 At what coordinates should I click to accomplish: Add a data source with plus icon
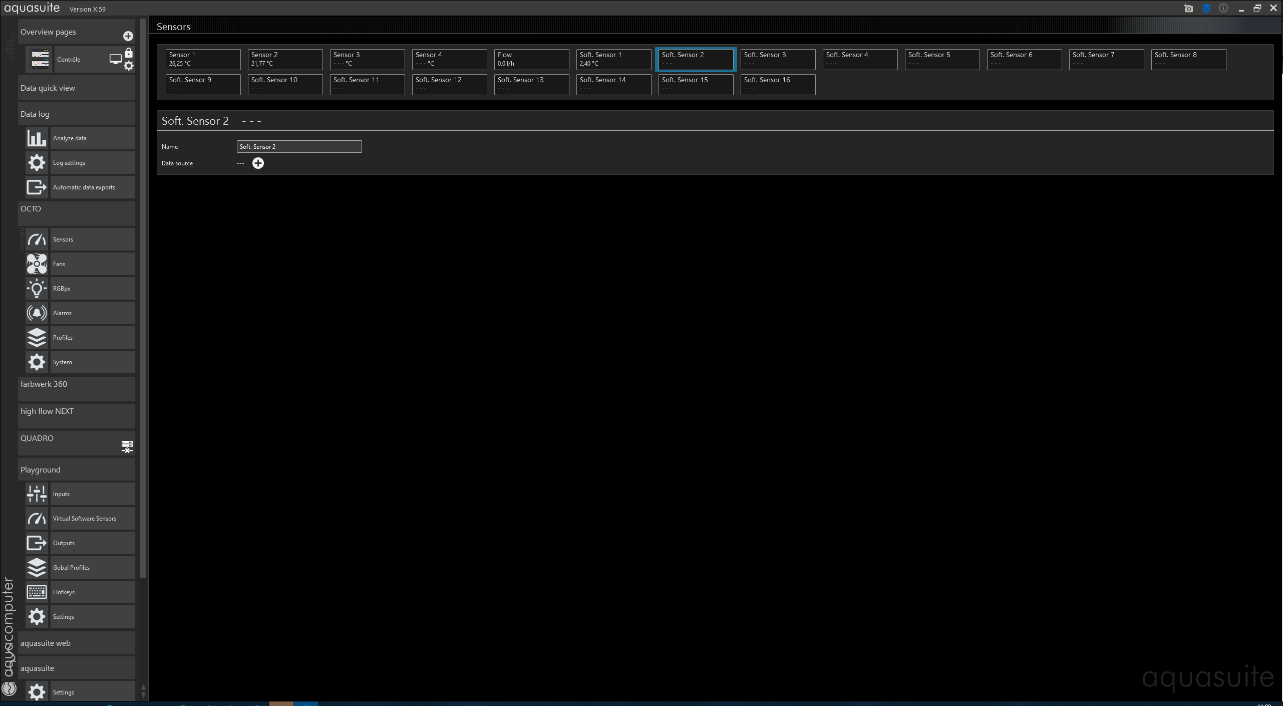point(258,163)
